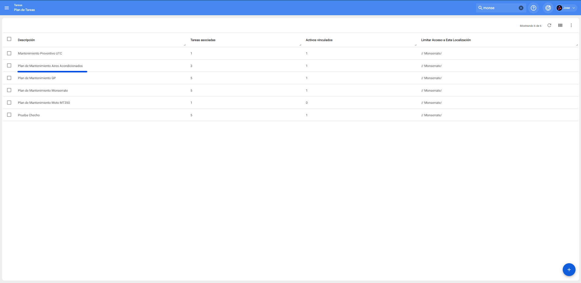
Task: Refresh the task plan list
Action: pos(549,25)
